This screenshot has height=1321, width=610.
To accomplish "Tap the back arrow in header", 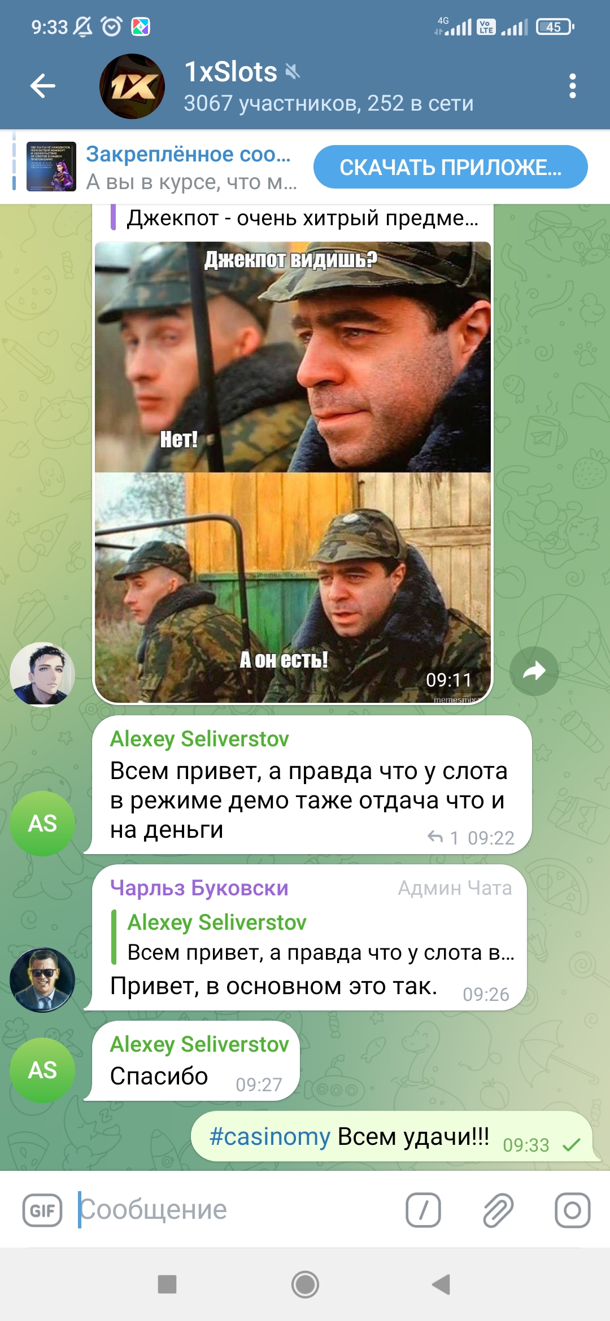I will (43, 86).
